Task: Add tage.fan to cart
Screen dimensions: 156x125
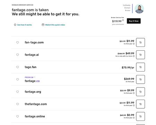Action: pyautogui.click(x=140, y=67)
